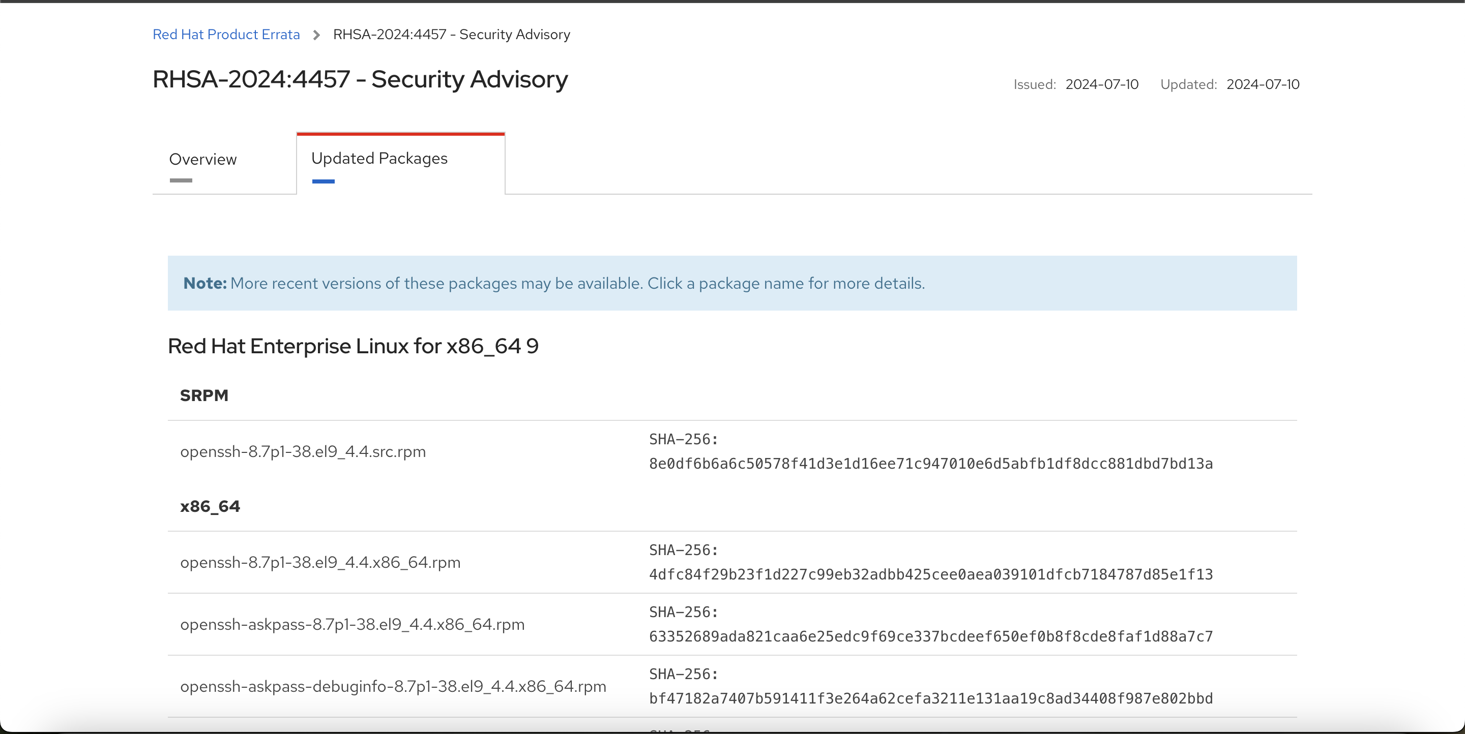
Task: Select the SHA-256 hash starting with bf47182a
Action: click(931, 699)
